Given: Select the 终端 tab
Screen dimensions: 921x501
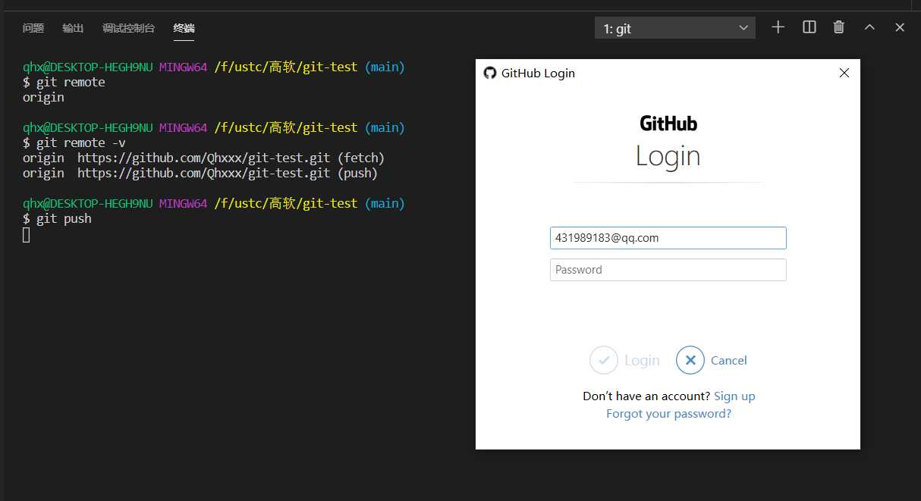Looking at the screenshot, I should coord(184,28).
